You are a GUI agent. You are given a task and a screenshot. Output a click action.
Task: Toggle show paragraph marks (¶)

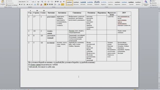[x=64, y=2]
